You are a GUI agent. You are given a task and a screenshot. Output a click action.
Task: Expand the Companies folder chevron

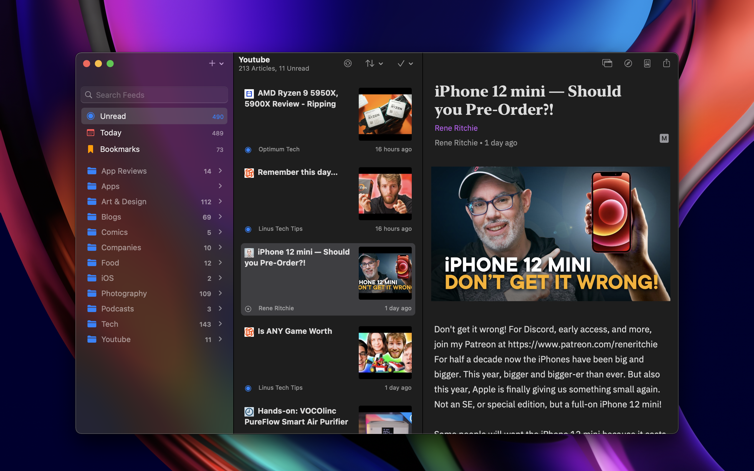[x=220, y=247]
